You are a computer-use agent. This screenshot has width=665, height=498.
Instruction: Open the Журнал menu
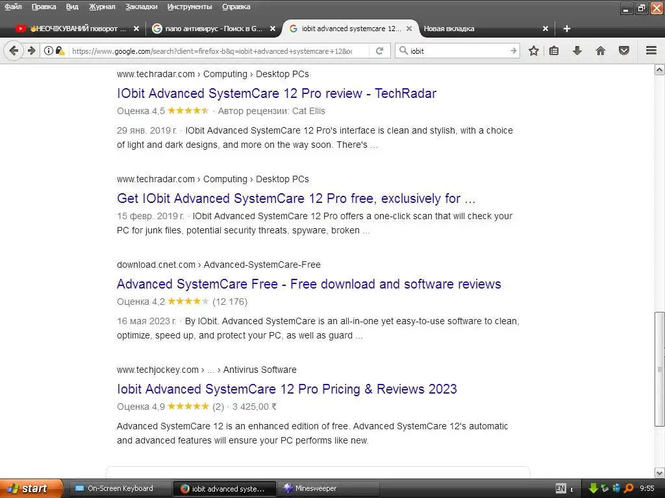(x=102, y=6)
